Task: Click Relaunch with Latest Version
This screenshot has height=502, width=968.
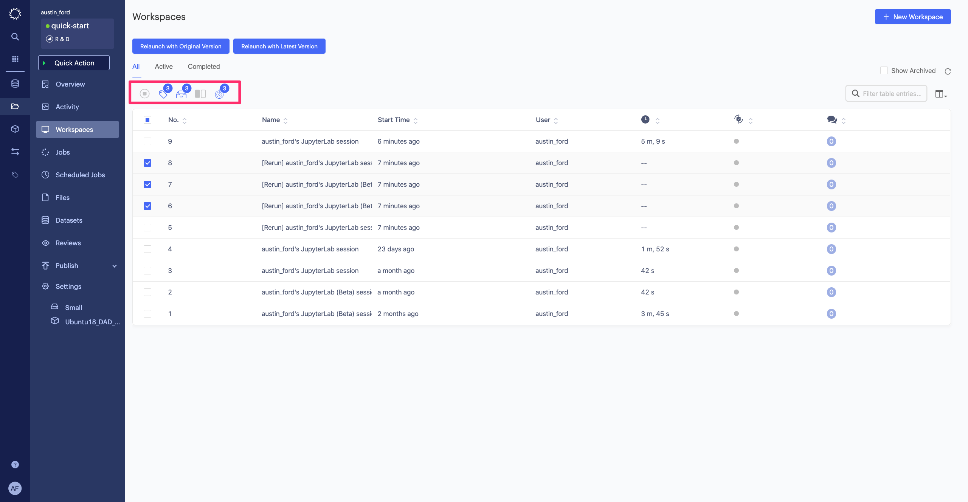Action: pos(279,46)
